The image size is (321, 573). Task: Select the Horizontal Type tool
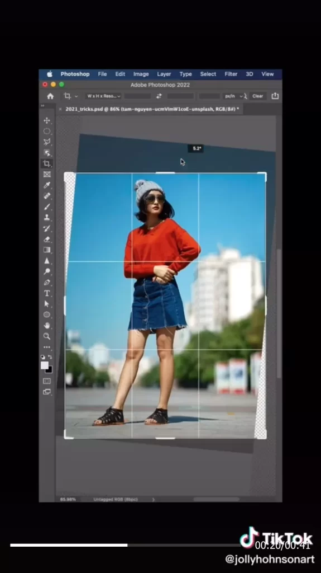[47, 293]
